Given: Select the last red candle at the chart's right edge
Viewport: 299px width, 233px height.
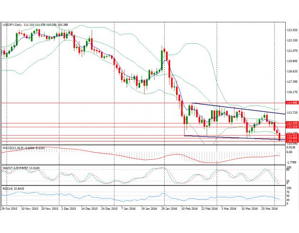Looking at the screenshot, I should pos(280,136).
